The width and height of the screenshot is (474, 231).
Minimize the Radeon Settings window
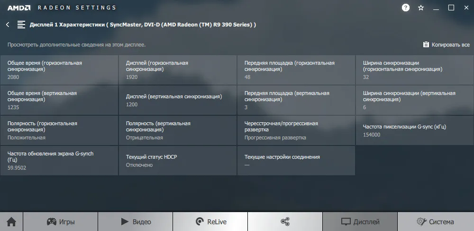coord(436,8)
